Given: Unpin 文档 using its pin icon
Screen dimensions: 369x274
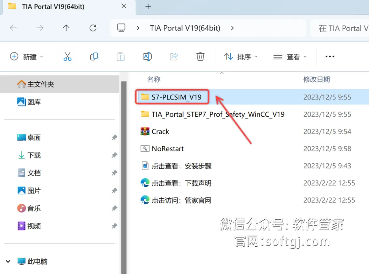Looking at the screenshot, I should [x=114, y=173].
